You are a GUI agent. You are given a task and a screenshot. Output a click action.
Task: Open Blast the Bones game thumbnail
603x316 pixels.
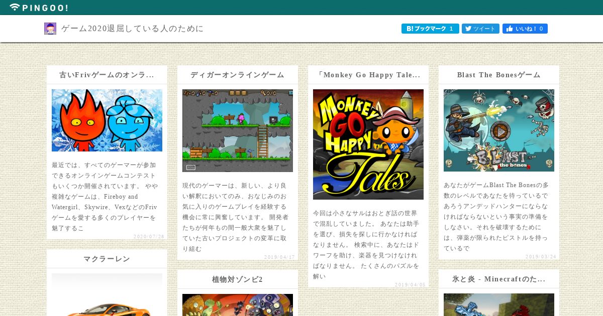tap(499, 130)
